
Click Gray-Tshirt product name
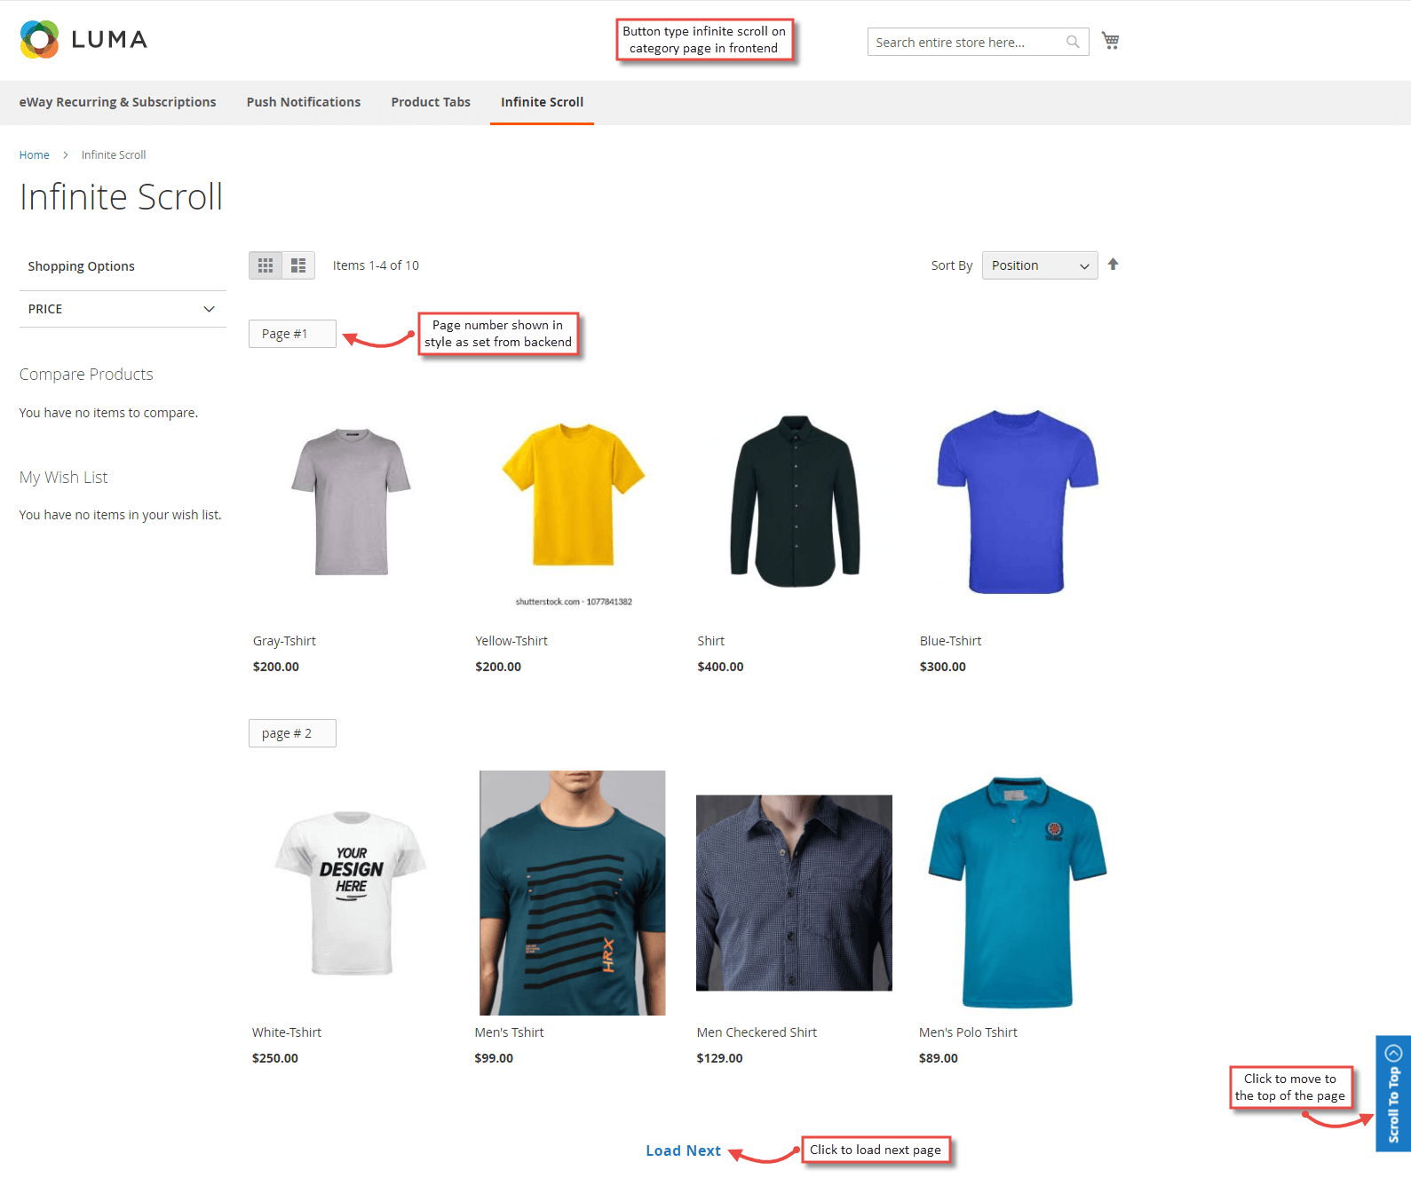(284, 641)
